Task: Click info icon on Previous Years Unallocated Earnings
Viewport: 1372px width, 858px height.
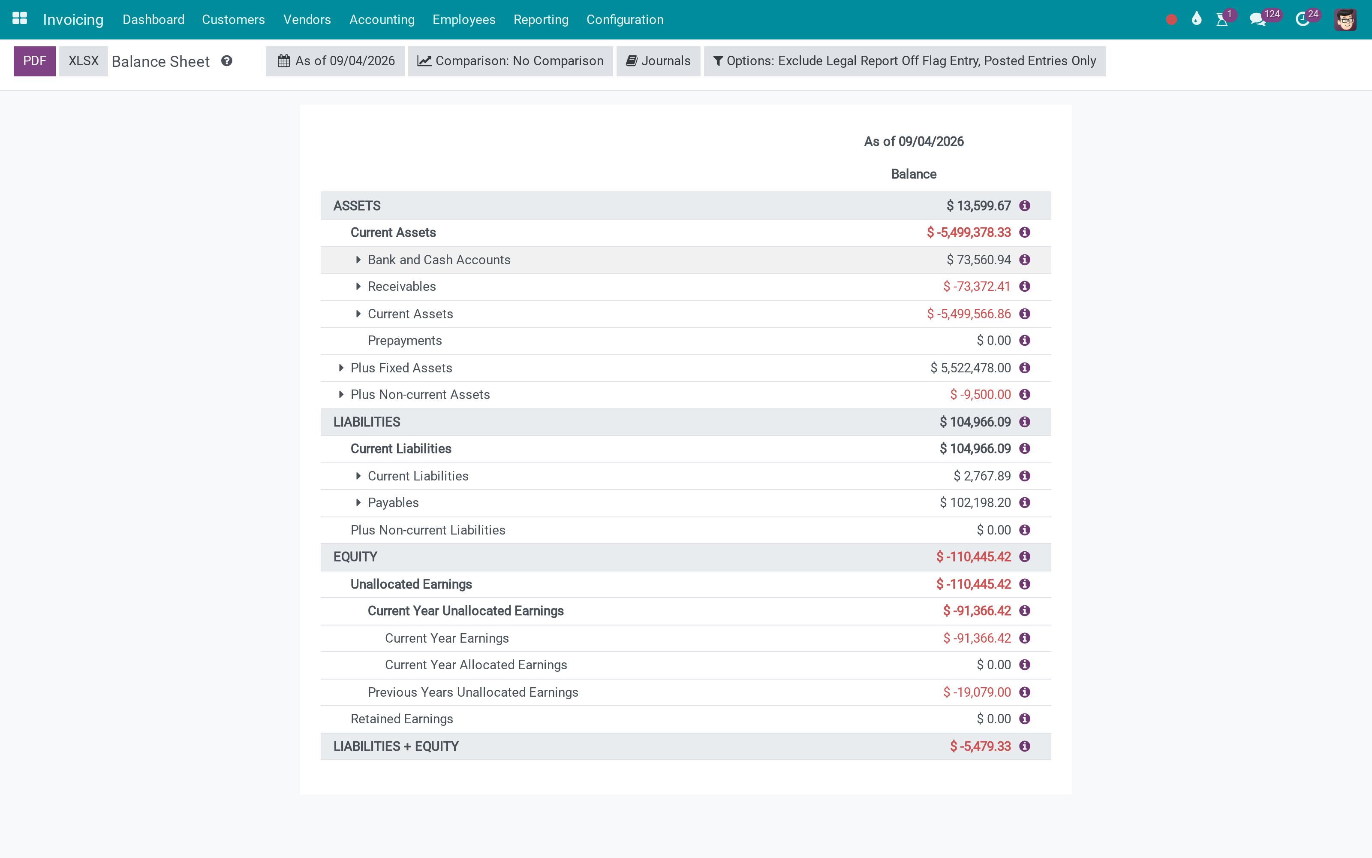Action: (x=1024, y=692)
